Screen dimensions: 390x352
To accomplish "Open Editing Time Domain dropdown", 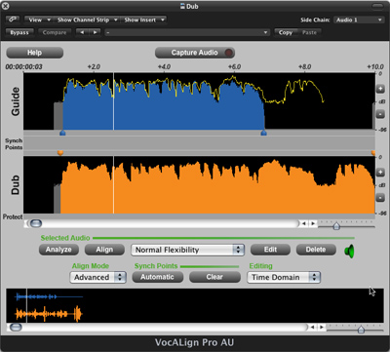I will pyautogui.click(x=284, y=277).
